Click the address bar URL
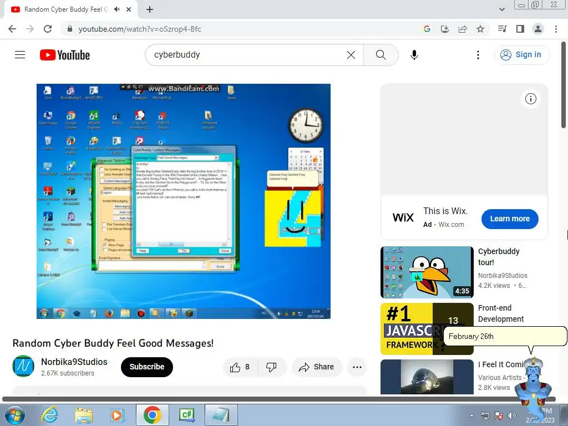This screenshot has height=426, width=568. point(139,29)
